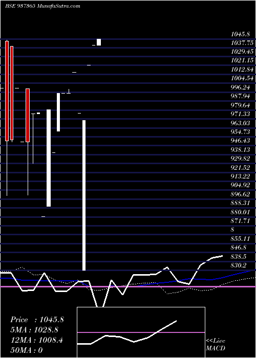Viewport: 256px width, 358px height.
Task: Click the small white candle near 1045.8
Action: tap(99, 42)
